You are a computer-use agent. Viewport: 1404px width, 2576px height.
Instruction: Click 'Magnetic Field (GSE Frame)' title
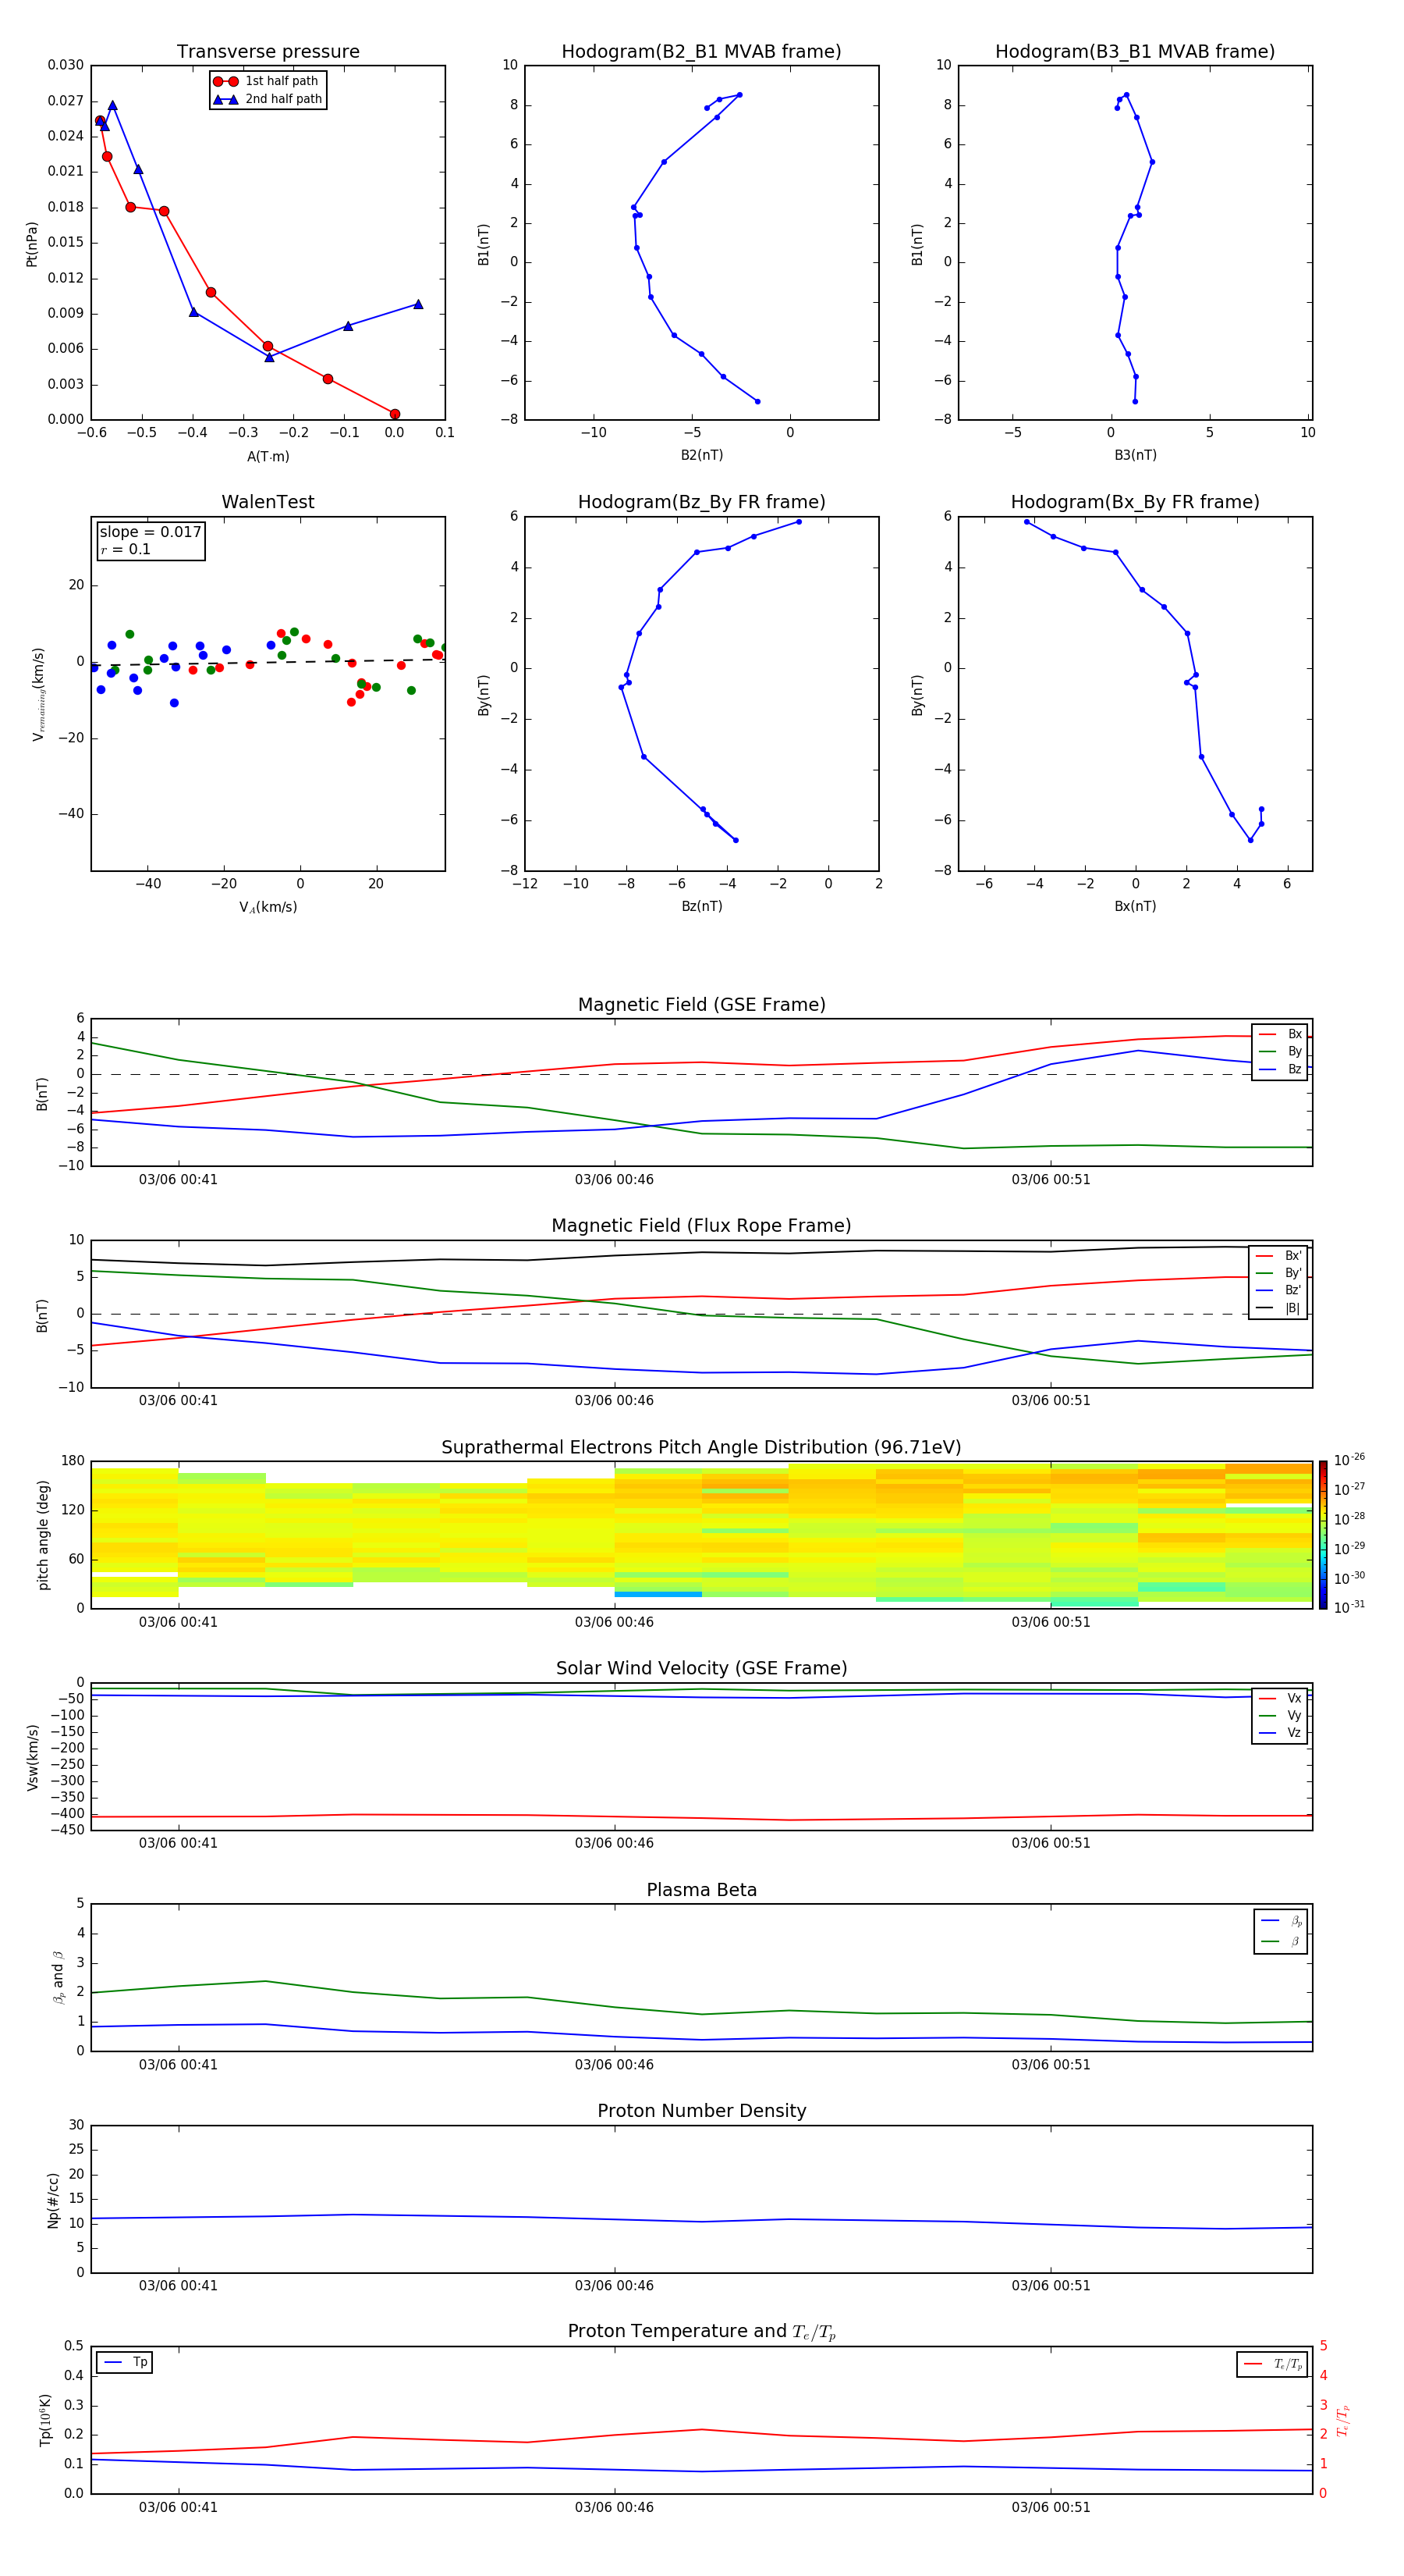[701, 1005]
